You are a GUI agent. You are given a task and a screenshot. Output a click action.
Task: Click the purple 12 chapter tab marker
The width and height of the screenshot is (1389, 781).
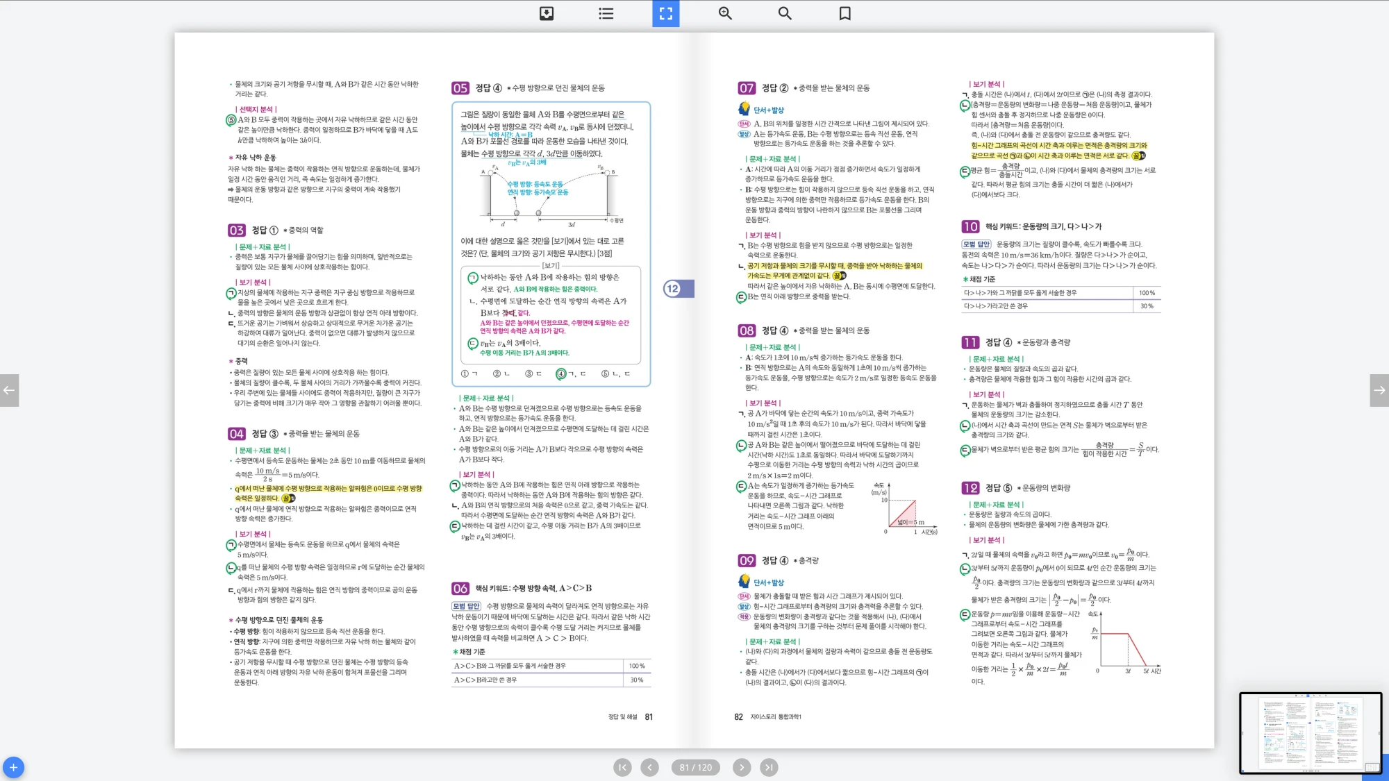point(674,289)
